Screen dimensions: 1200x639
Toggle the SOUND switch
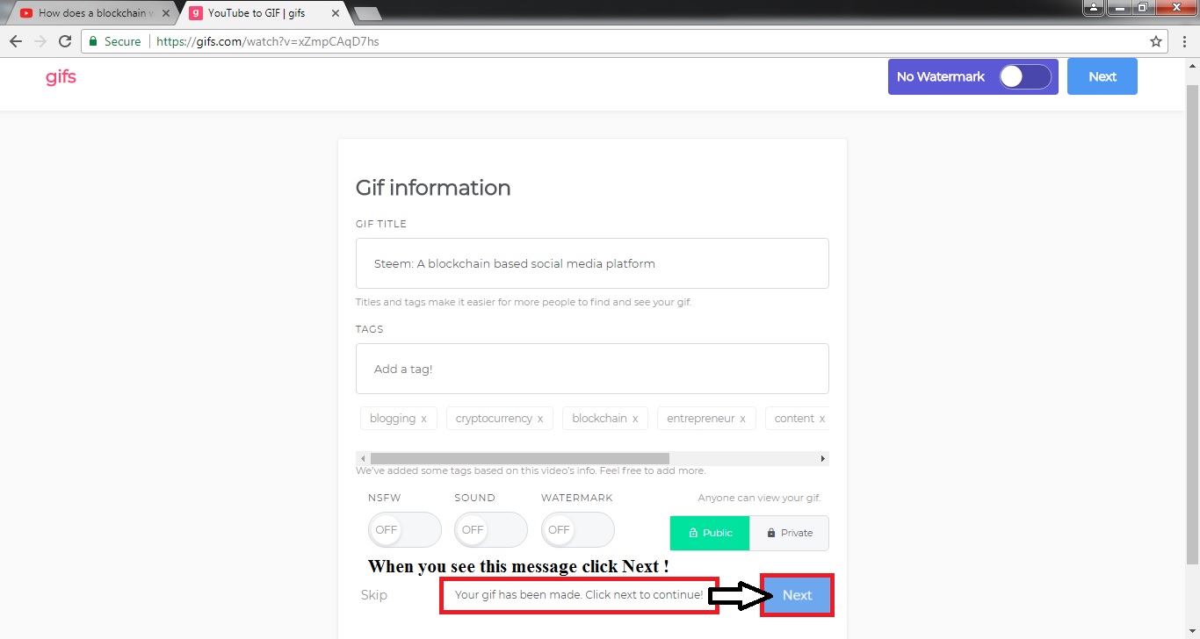pyautogui.click(x=491, y=529)
